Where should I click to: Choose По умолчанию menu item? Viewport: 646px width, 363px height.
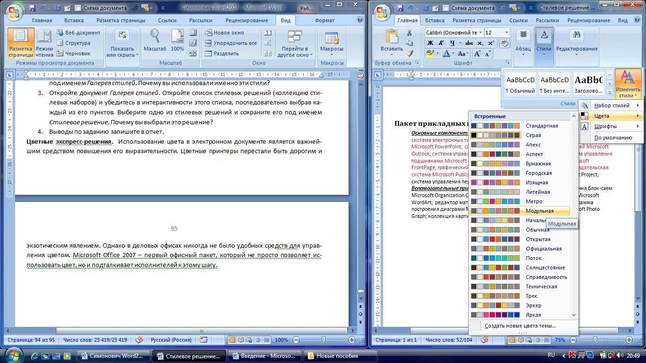tap(611, 138)
